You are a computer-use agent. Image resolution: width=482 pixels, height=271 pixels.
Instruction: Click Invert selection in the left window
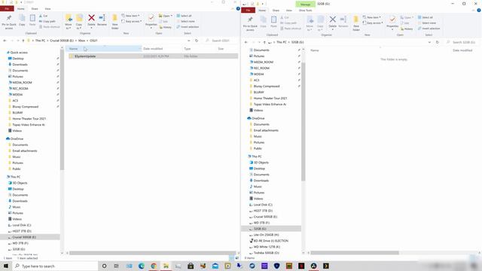click(x=188, y=27)
